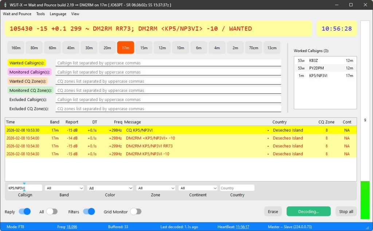Select the highlighted 17m band button
The width and height of the screenshot is (373, 231).
pos(125,48)
